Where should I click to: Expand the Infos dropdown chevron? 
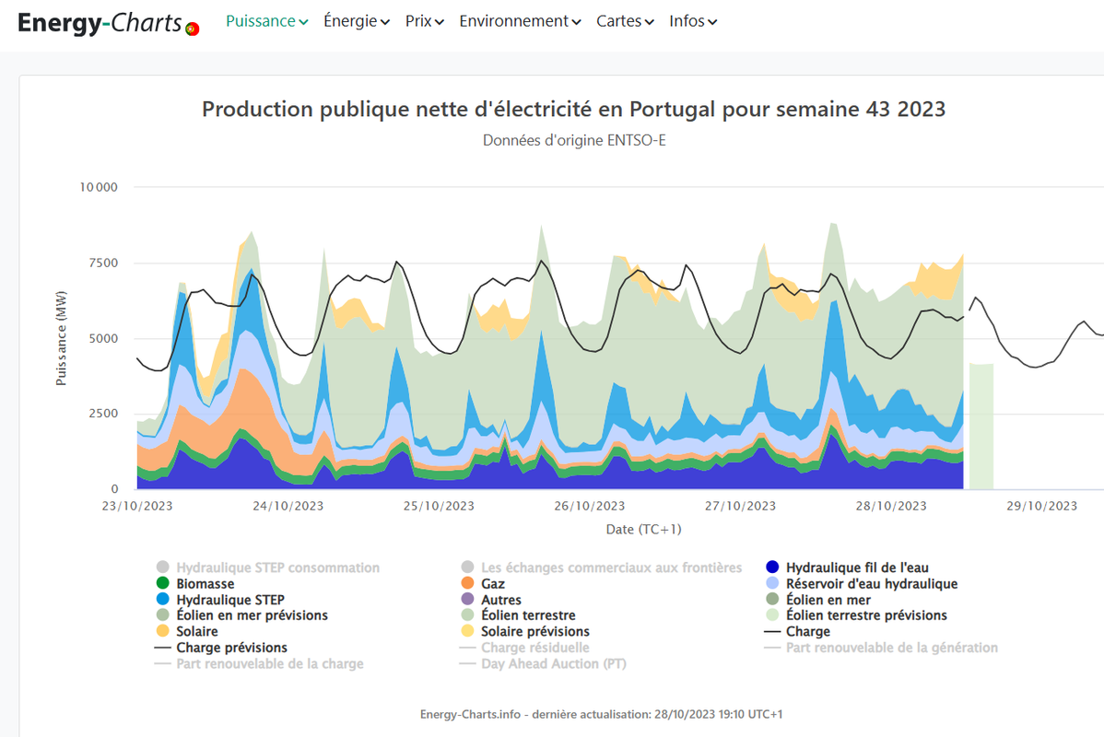pos(712,22)
